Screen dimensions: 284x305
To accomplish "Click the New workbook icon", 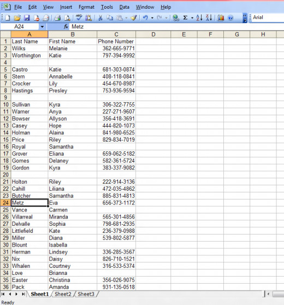I will coord(8,18).
